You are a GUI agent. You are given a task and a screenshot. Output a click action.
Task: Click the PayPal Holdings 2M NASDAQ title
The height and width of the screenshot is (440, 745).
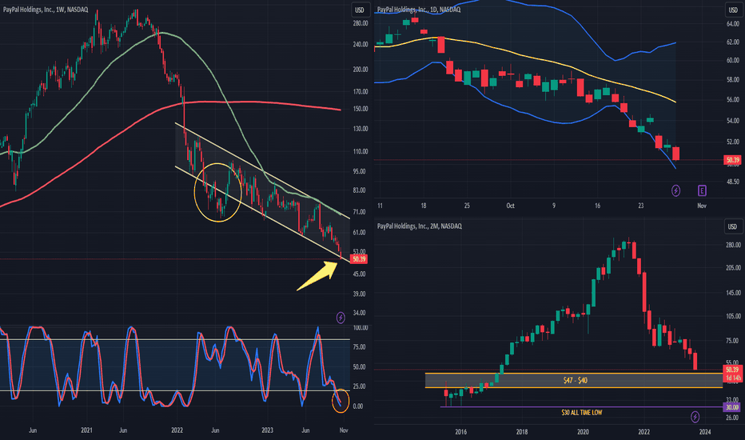420,226
